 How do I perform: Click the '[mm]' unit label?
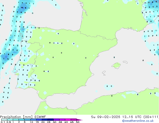coord(28,117)
